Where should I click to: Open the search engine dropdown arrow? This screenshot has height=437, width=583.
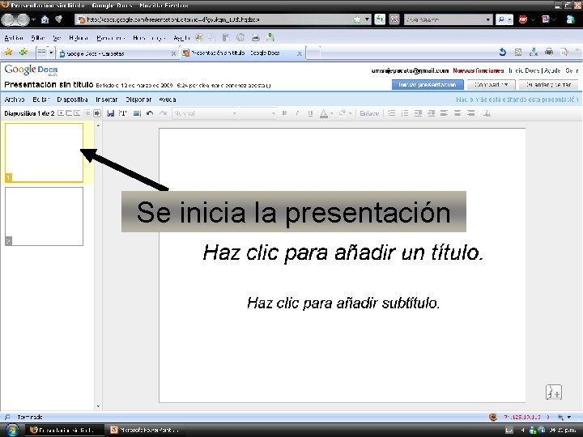487,19
